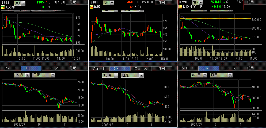Click the swap icon beside スズキ
Screen dimensions: 266x128
coord(3,7)
